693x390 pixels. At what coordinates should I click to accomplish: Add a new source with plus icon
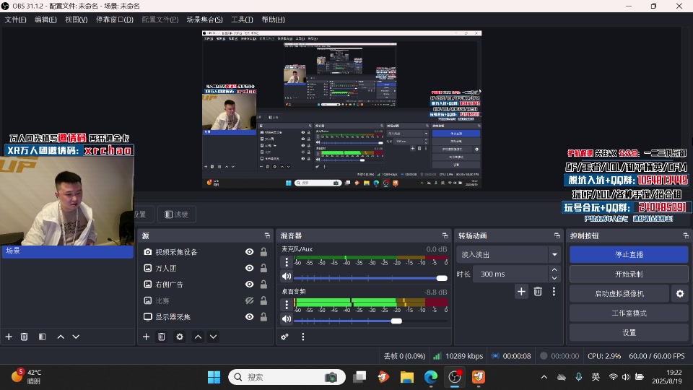(x=147, y=337)
